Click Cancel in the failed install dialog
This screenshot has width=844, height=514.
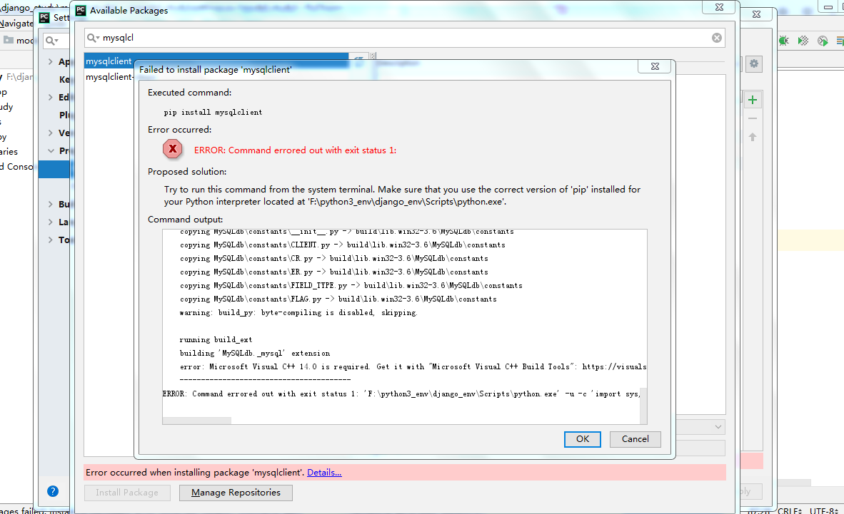click(x=635, y=438)
